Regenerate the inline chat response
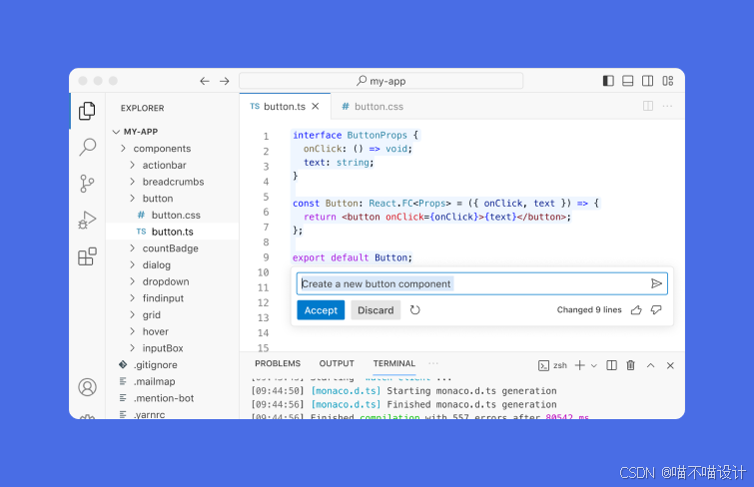This screenshot has width=754, height=487. (x=415, y=310)
